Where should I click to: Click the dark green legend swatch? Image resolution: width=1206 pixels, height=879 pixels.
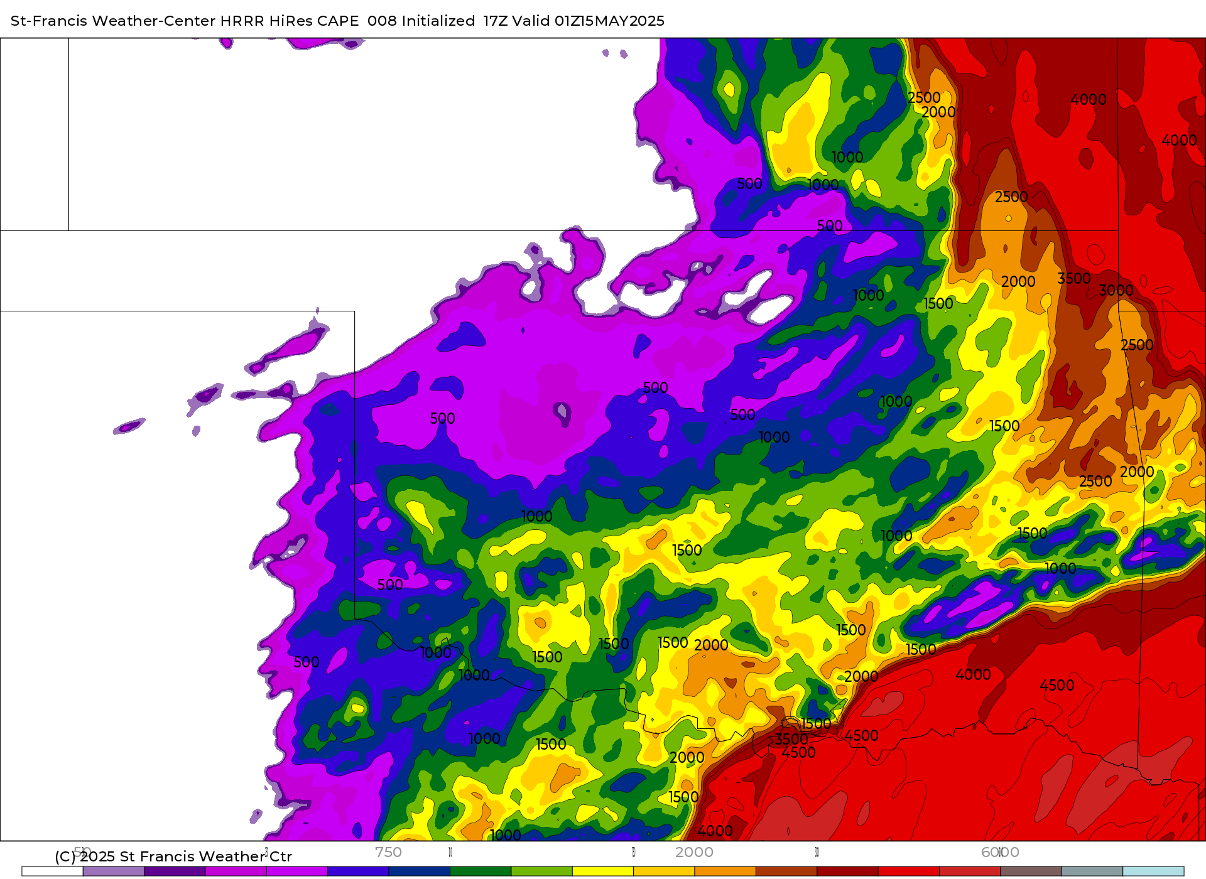(x=481, y=871)
